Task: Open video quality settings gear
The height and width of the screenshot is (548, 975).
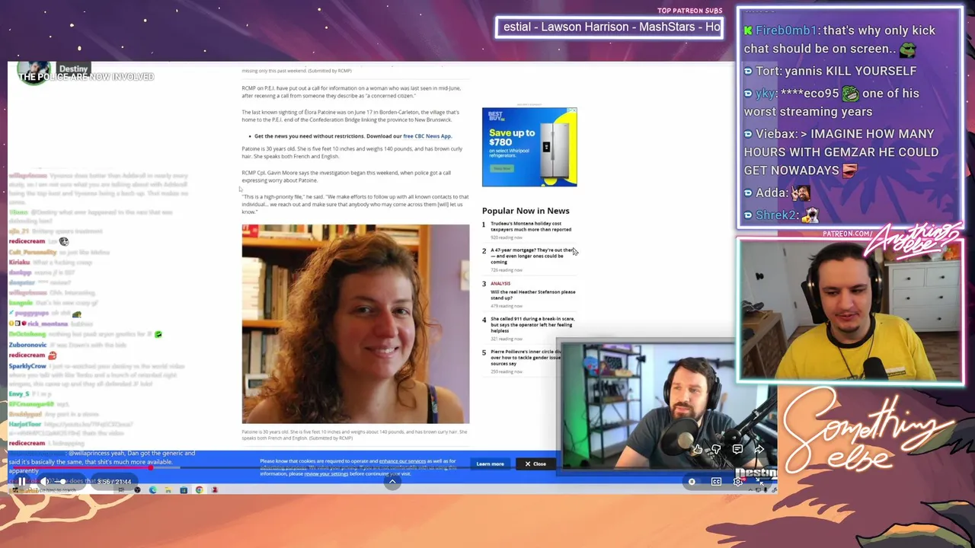Action: click(737, 481)
